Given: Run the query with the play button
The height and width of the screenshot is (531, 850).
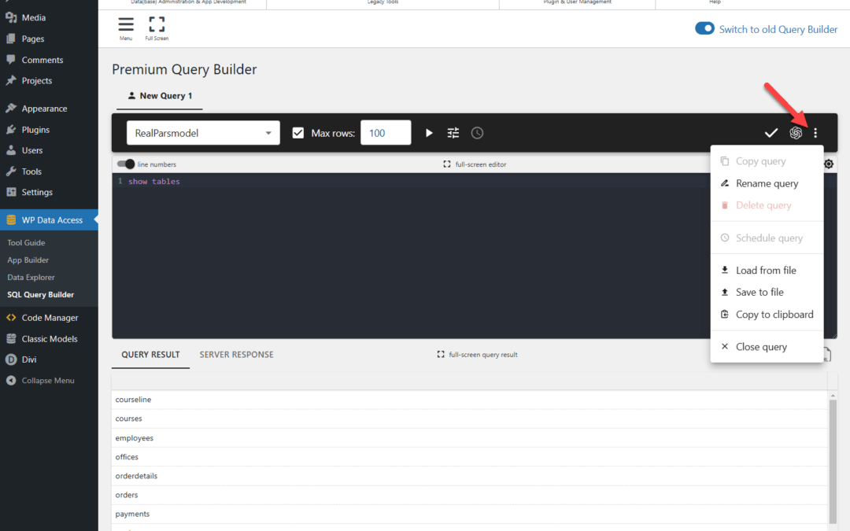Looking at the screenshot, I should pos(429,133).
